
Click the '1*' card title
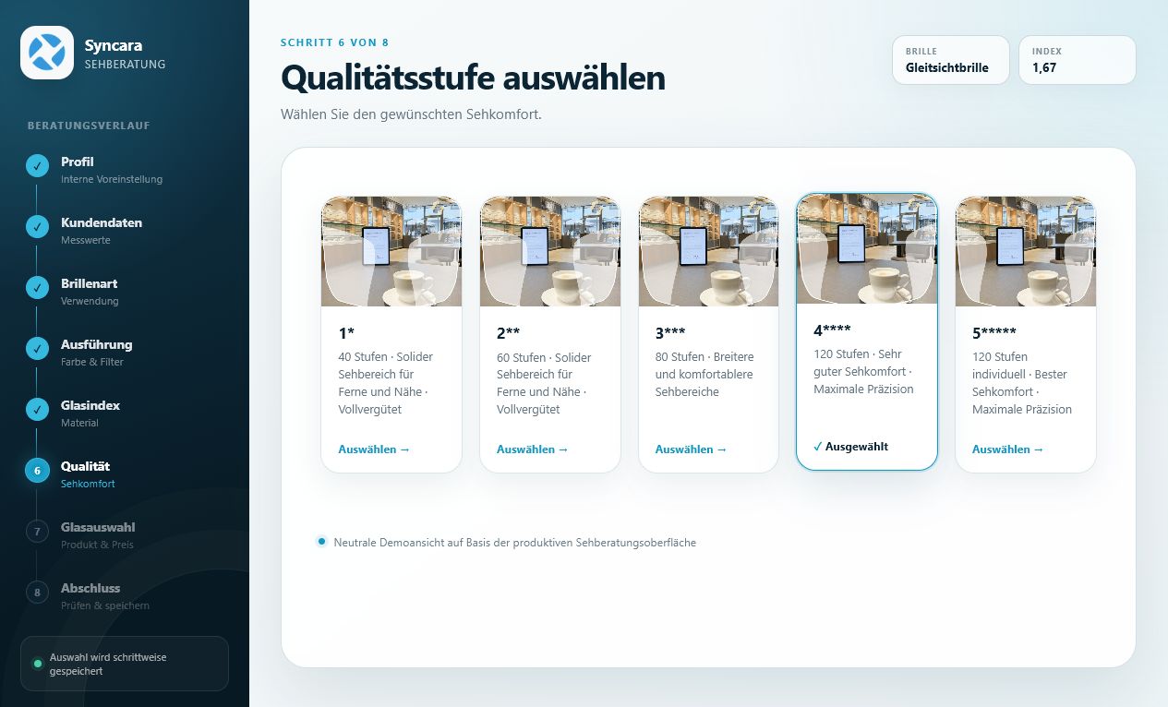(346, 332)
